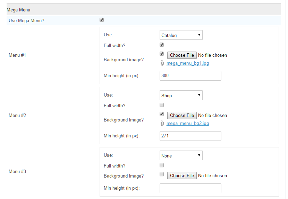Screen dimensions: 288x199
Task: Click Choose File button for Menu #1
Action: (x=182, y=55)
